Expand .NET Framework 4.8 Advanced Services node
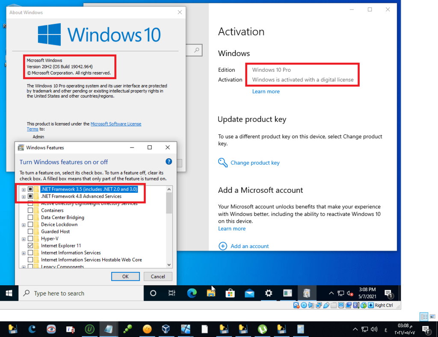 (x=24, y=197)
